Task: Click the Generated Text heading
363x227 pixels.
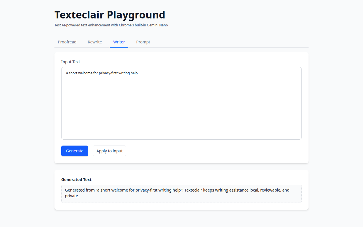Action: (76, 180)
